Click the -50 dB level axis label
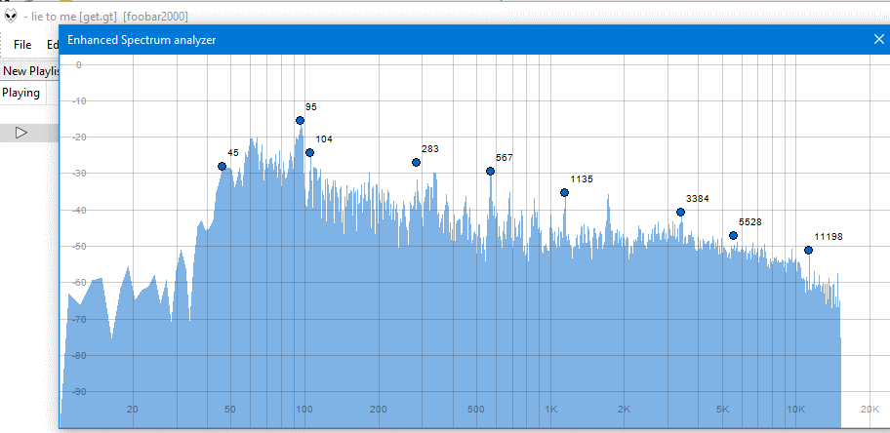Screen dimensions: 890x433 [x=74, y=247]
